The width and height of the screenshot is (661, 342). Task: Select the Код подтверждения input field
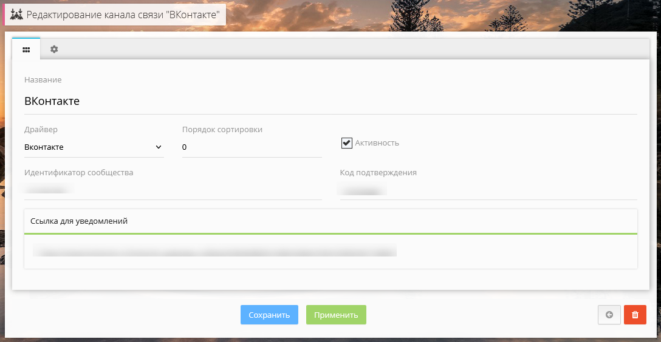(x=488, y=190)
